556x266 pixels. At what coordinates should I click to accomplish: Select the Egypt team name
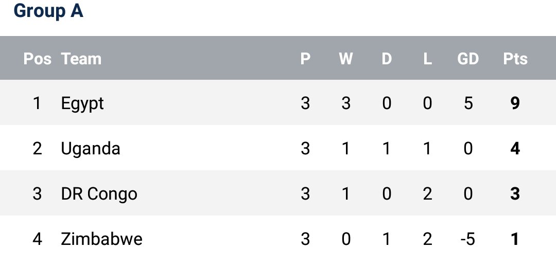82,103
